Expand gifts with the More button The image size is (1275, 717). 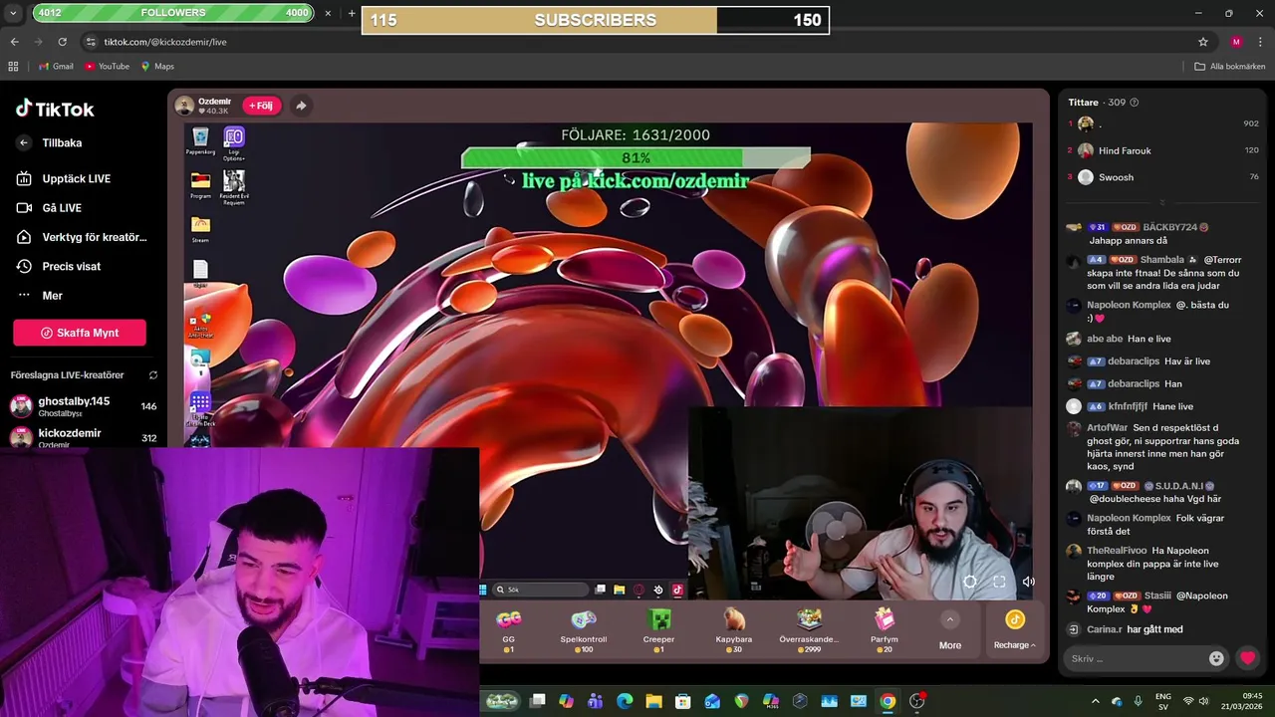(x=950, y=631)
